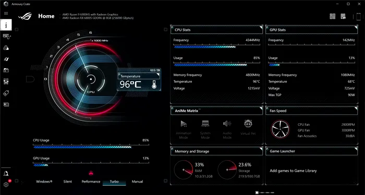Screen dimensions: 365x195
Task: Open Settings gear icon at bottom left
Action: (x=6, y=185)
